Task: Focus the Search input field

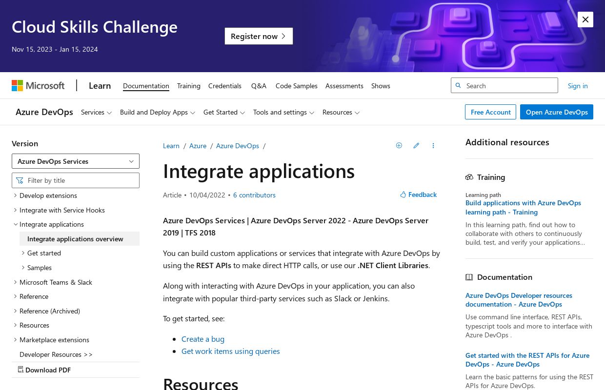Action: [x=504, y=85]
